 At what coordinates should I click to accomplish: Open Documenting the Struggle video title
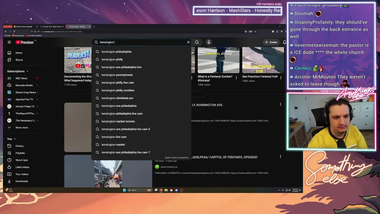[78, 78]
